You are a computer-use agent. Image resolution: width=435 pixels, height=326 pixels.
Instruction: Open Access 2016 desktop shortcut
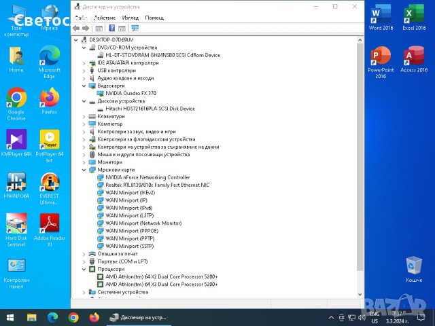point(413,58)
